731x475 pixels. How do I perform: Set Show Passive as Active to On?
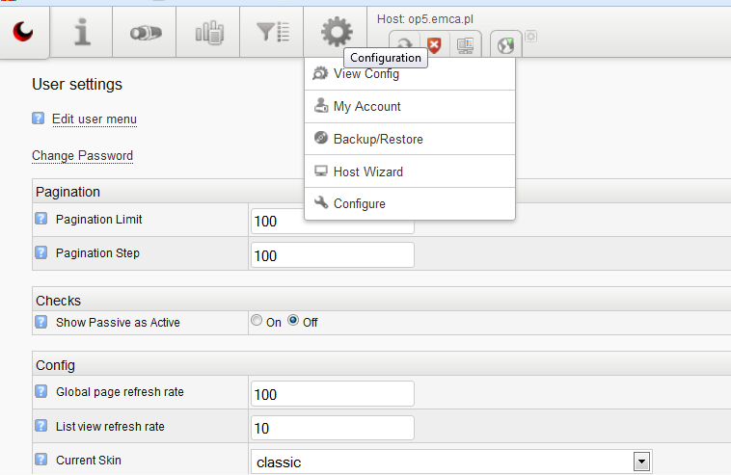click(257, 321)
